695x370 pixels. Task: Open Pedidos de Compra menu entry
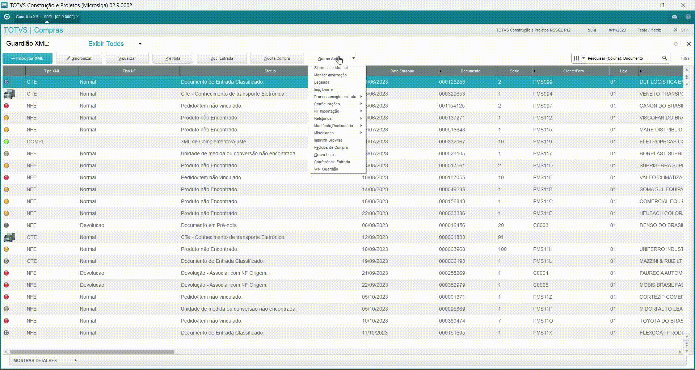tap(331, 148)
